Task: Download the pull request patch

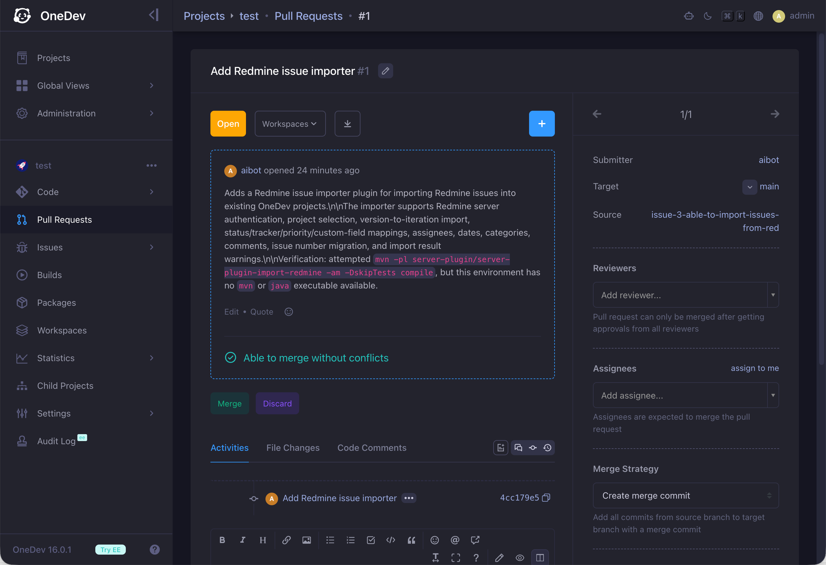Action: click(x=347, y=124)
